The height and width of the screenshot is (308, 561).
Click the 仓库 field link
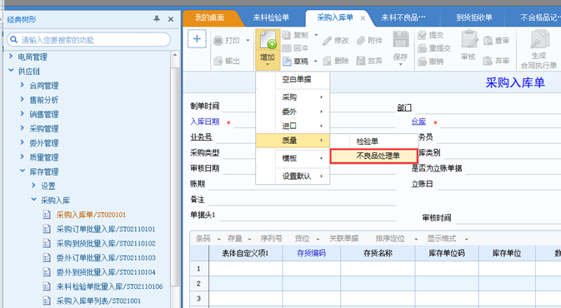click(418, 122)
